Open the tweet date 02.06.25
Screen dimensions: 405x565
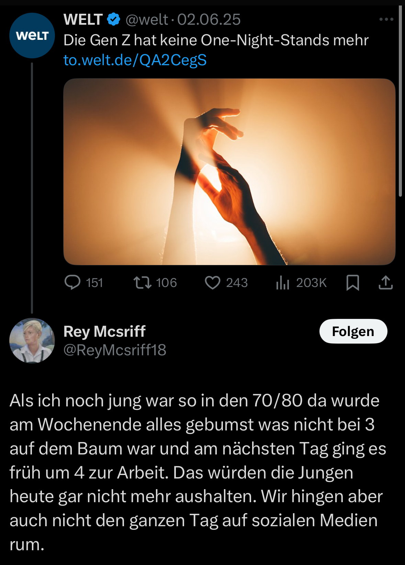[x=209, y=19]
